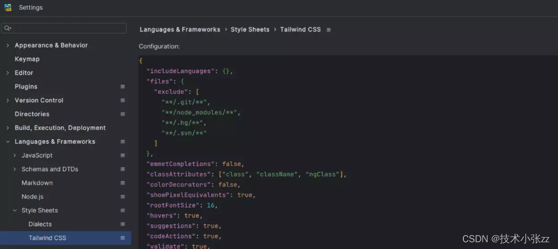Click the rootFontSize value 16

pyautogui.click(x=210, y=205)
